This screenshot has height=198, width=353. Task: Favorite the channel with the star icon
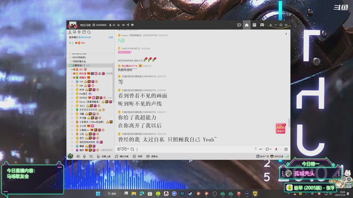[119, 25]
